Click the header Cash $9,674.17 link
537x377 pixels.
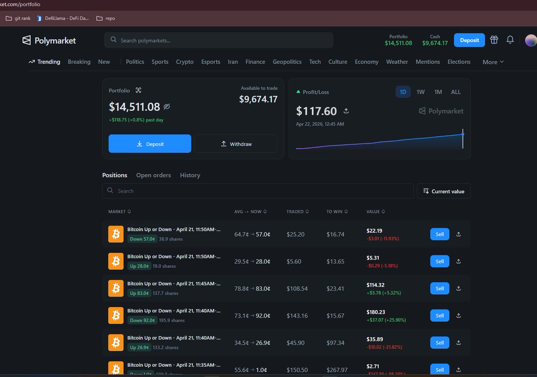(x=435, y=40)
